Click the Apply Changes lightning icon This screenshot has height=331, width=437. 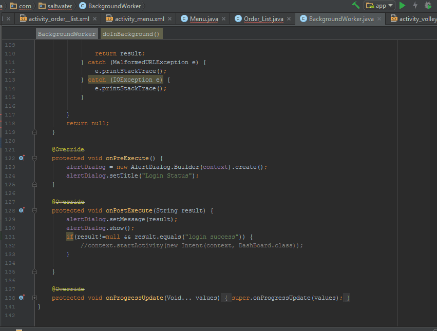click(415, 6)
